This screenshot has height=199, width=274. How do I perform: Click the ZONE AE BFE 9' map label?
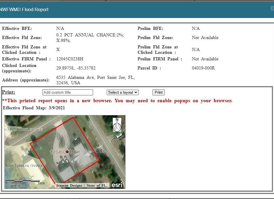pyautogui.click(x=16, y=184)
